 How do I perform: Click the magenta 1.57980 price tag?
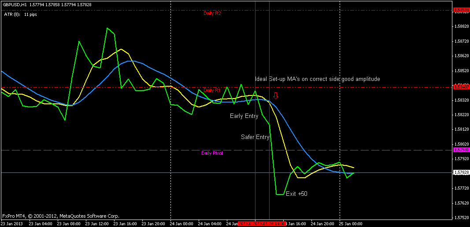[461, 150]
